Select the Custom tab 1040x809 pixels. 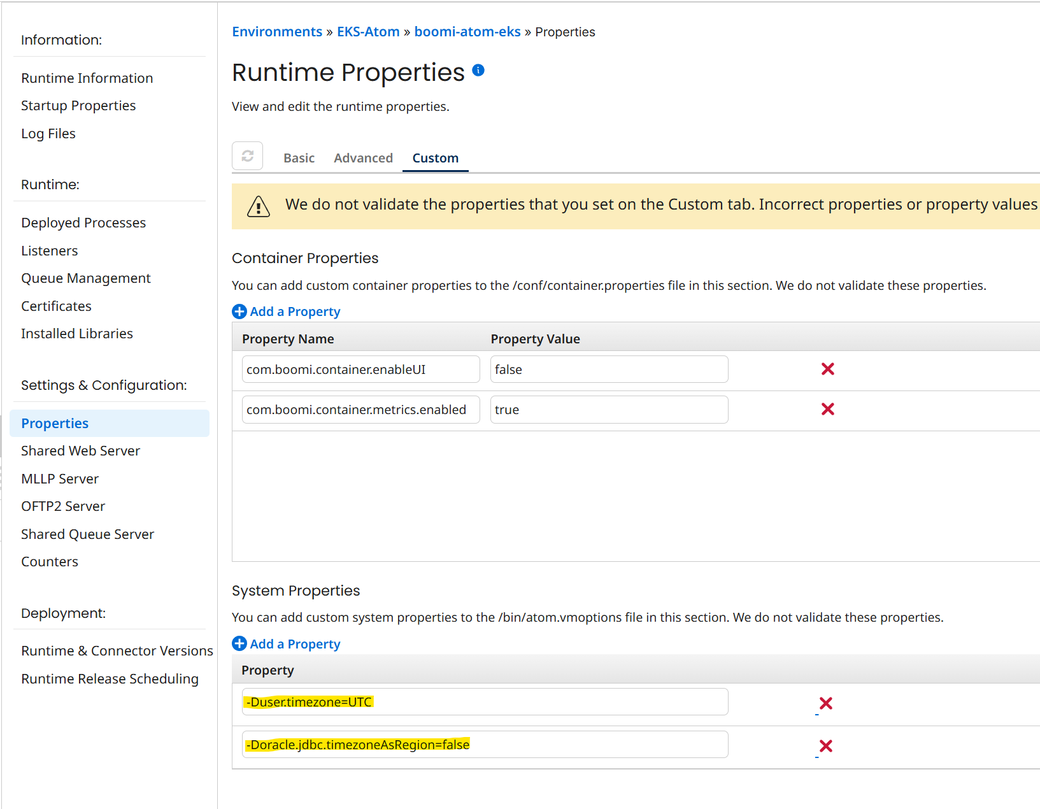[x=435, y=158]
